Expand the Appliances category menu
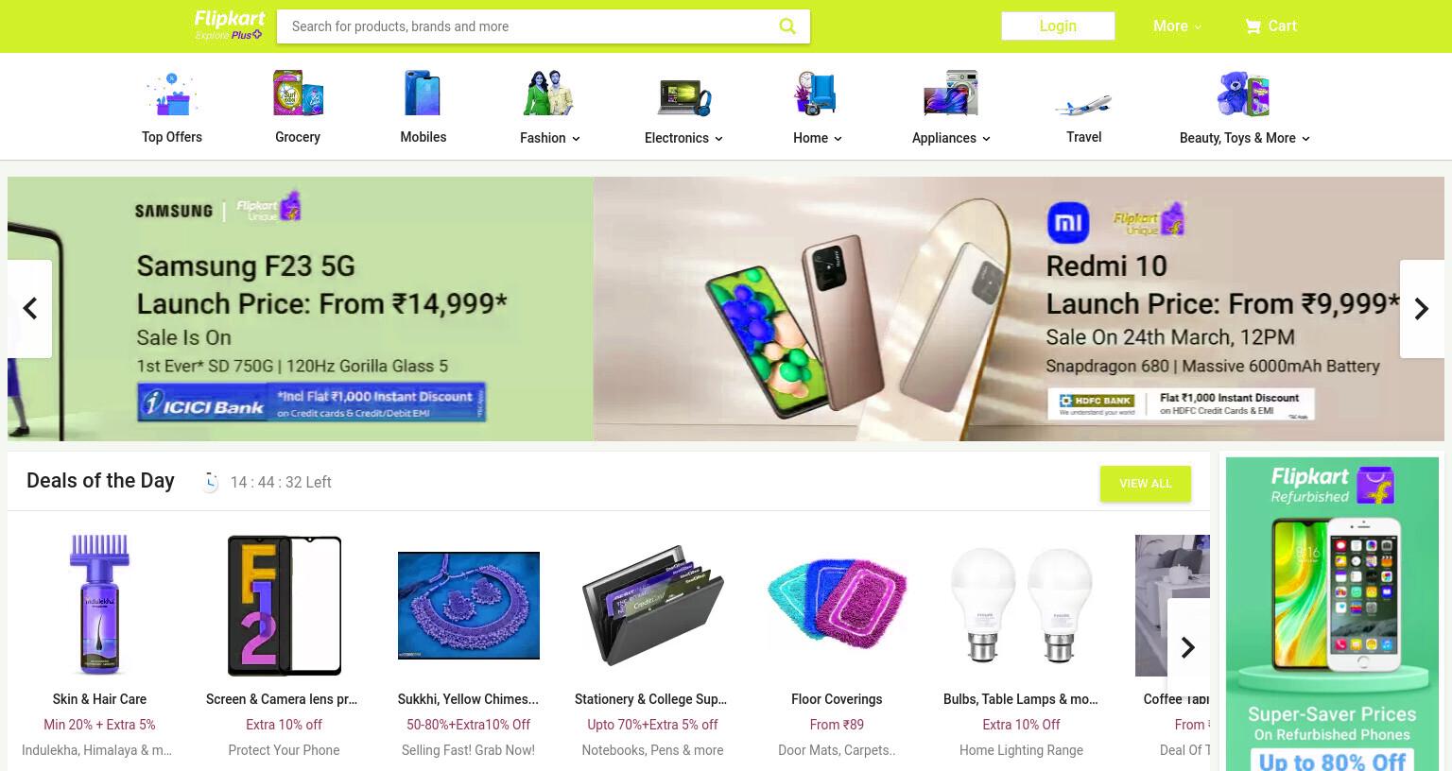The height and width of the screenshot is (771, 1452). 951,138
